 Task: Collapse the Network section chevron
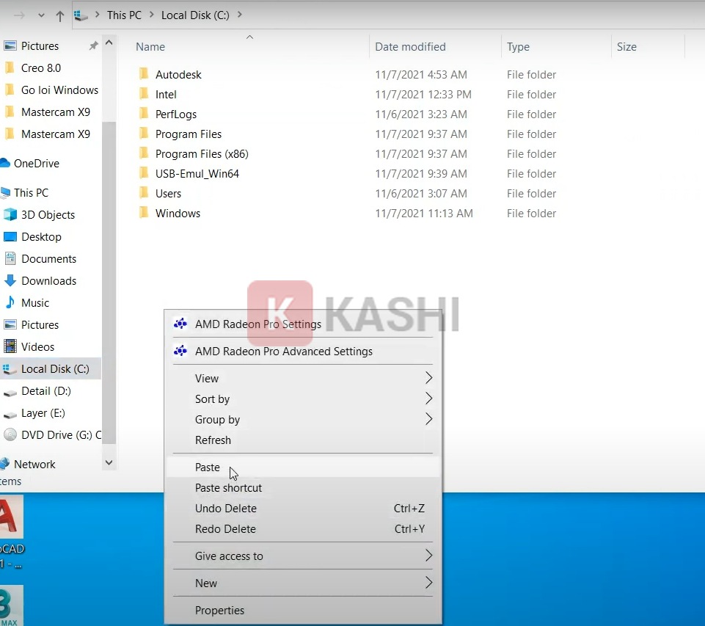[x=109, y=463]
